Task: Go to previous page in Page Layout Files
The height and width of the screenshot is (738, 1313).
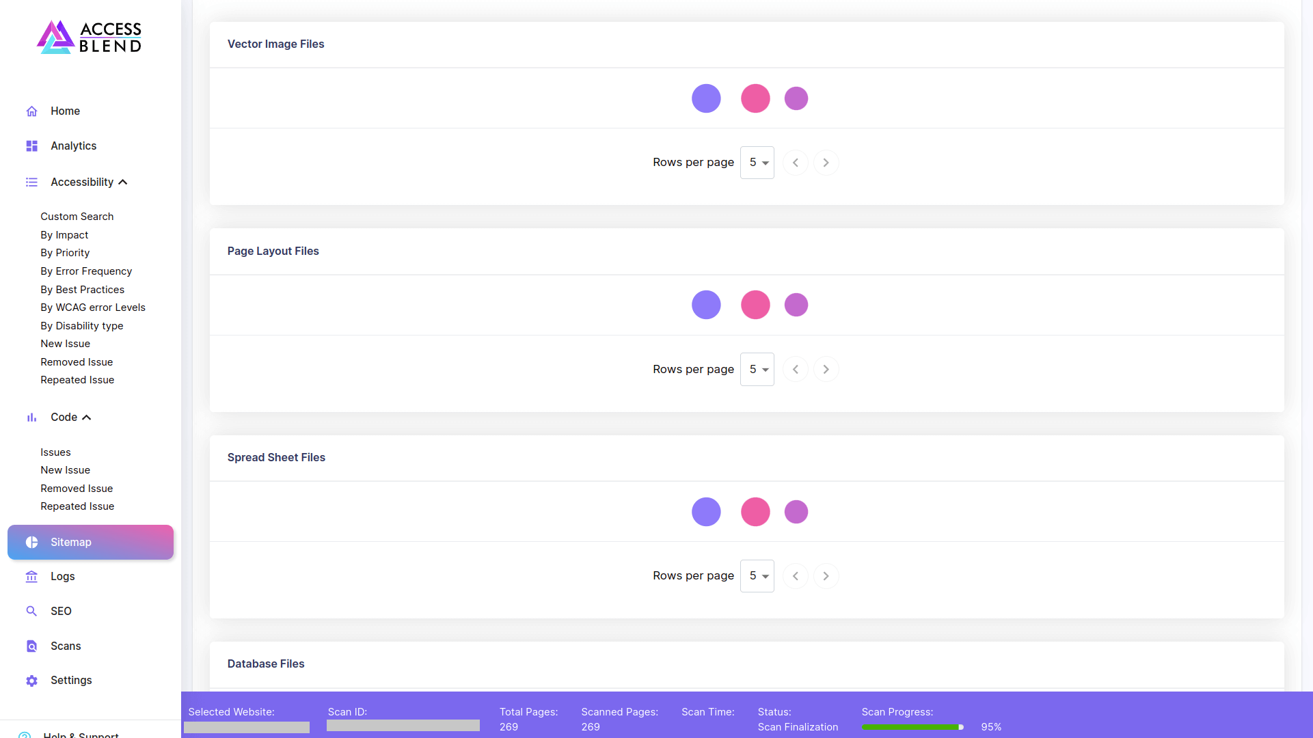Action: 796,370
